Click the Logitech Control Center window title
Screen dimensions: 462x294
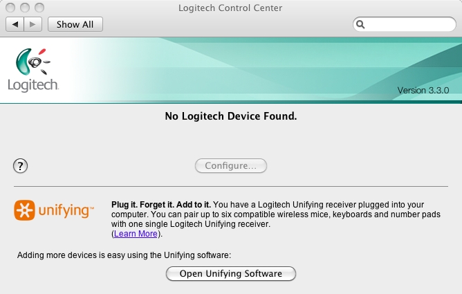point(230,8)
